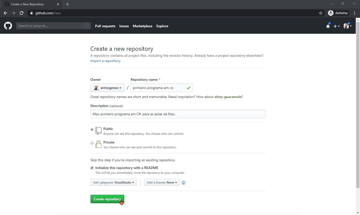Minimize the Chrome window
This screenshot has height=215, width=360.
pyautogui.click(x=331, y=4)
